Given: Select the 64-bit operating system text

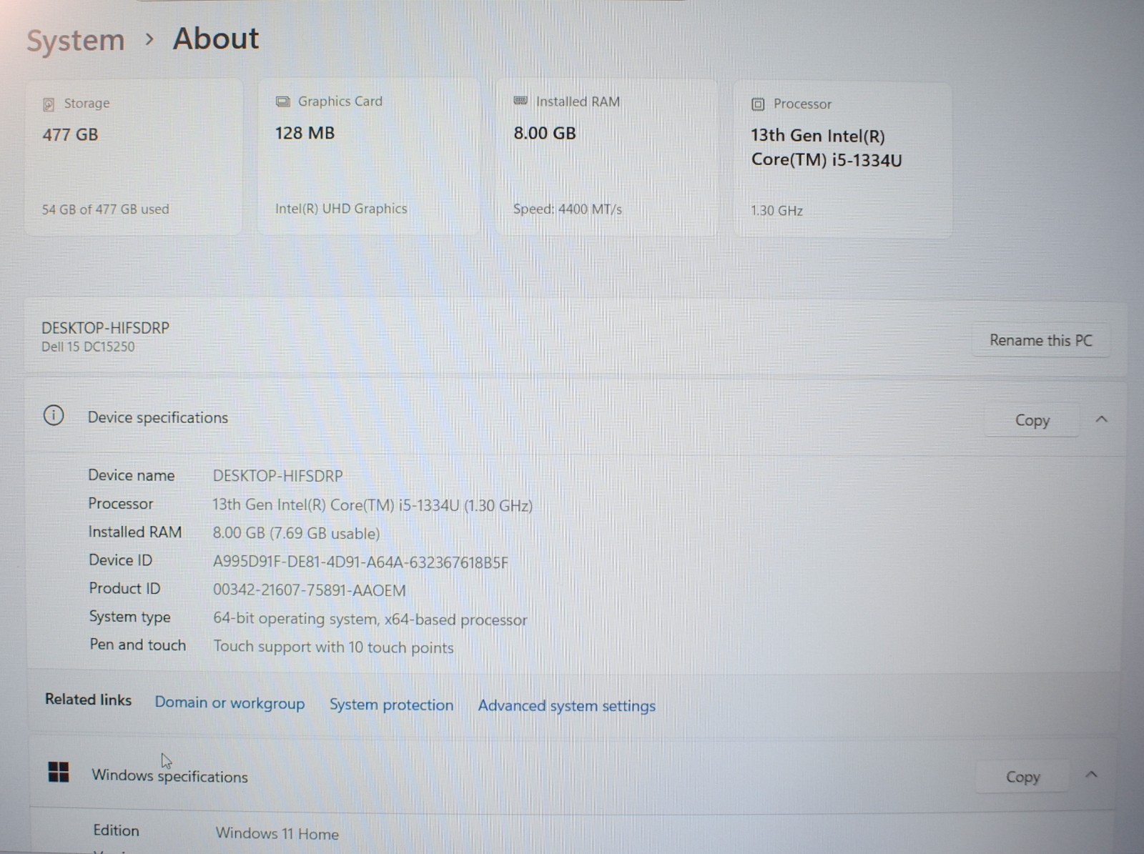Looking at the screenshot, I should pos(370,619).
